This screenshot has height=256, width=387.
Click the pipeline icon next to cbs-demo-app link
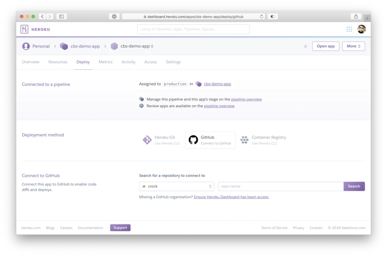198,84
